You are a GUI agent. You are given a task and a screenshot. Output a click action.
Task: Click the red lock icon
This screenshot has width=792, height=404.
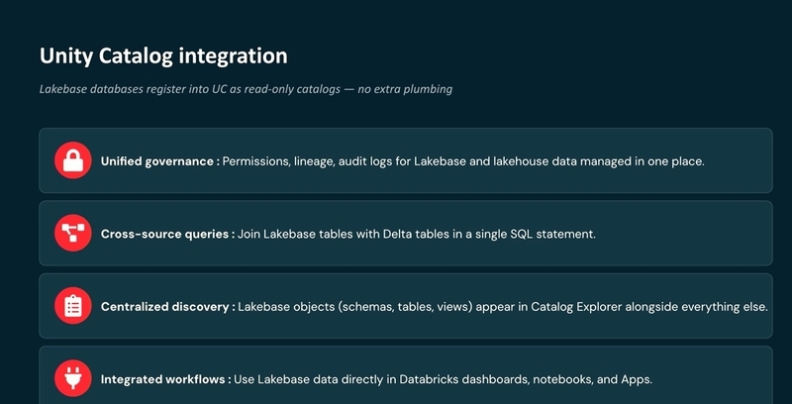click(73, 160)
